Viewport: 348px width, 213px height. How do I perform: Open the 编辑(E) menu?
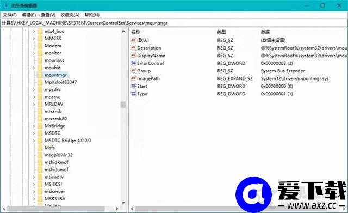(x=29, y=15)
